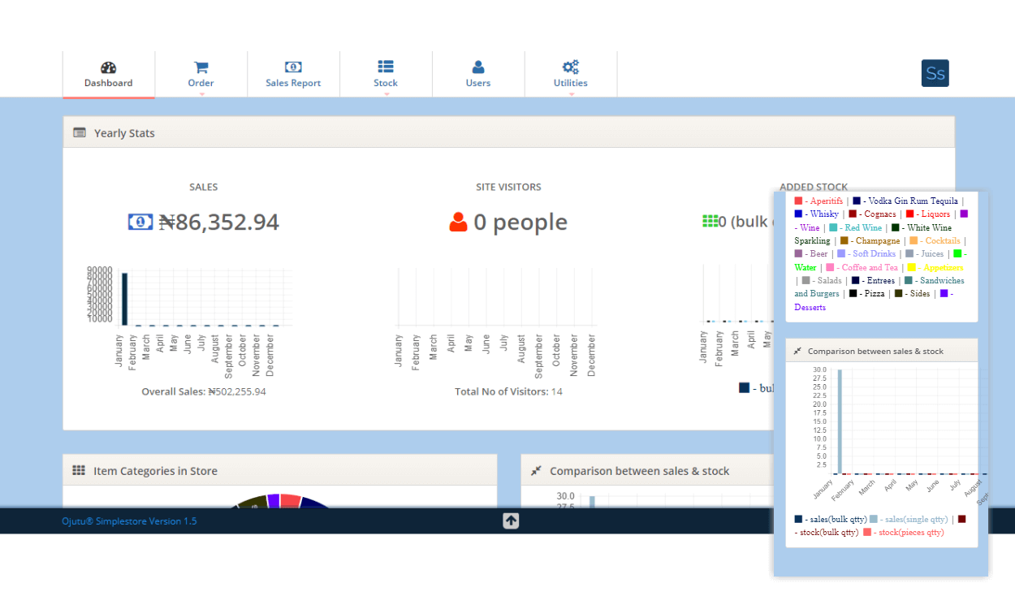Click the Total No of Visitors text
This screenshot has height=609, width=1015.
pos(508,391)
